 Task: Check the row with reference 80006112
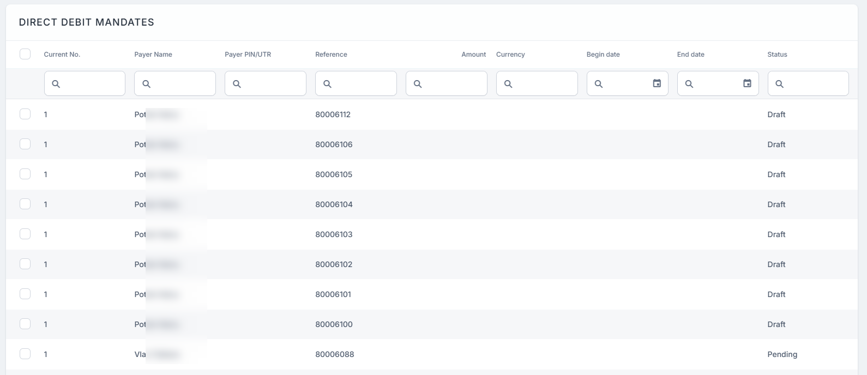[25, 114]
